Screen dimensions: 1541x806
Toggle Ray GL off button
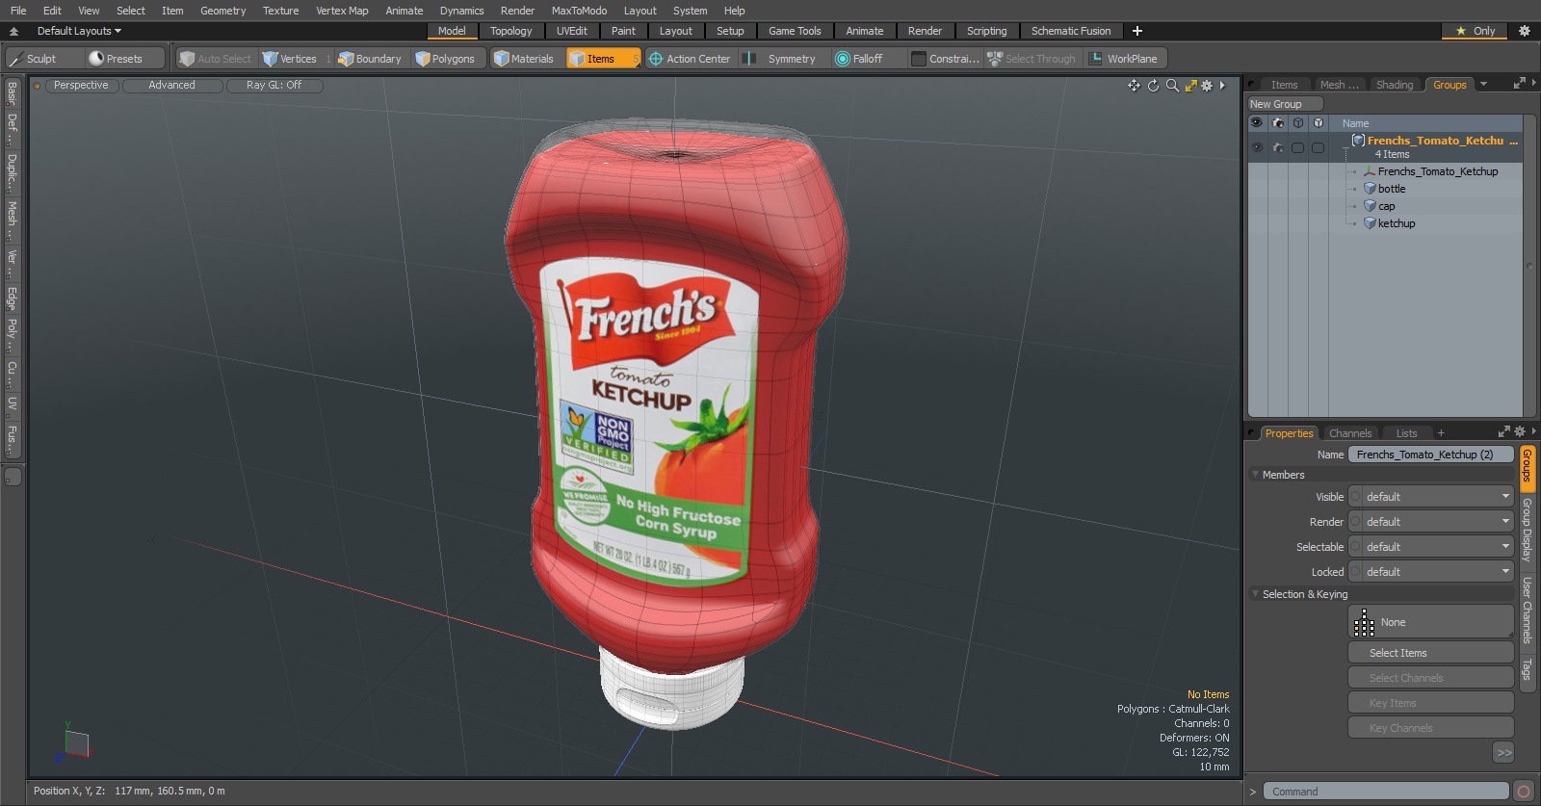tap(274, 86)
